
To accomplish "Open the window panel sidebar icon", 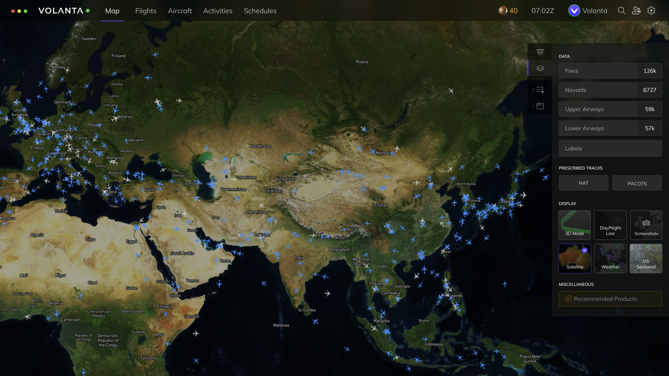I will [x=540, y=106].
